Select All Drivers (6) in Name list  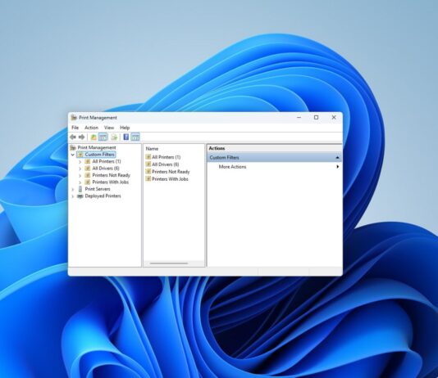pyautogui.click(x=166, y=164)
